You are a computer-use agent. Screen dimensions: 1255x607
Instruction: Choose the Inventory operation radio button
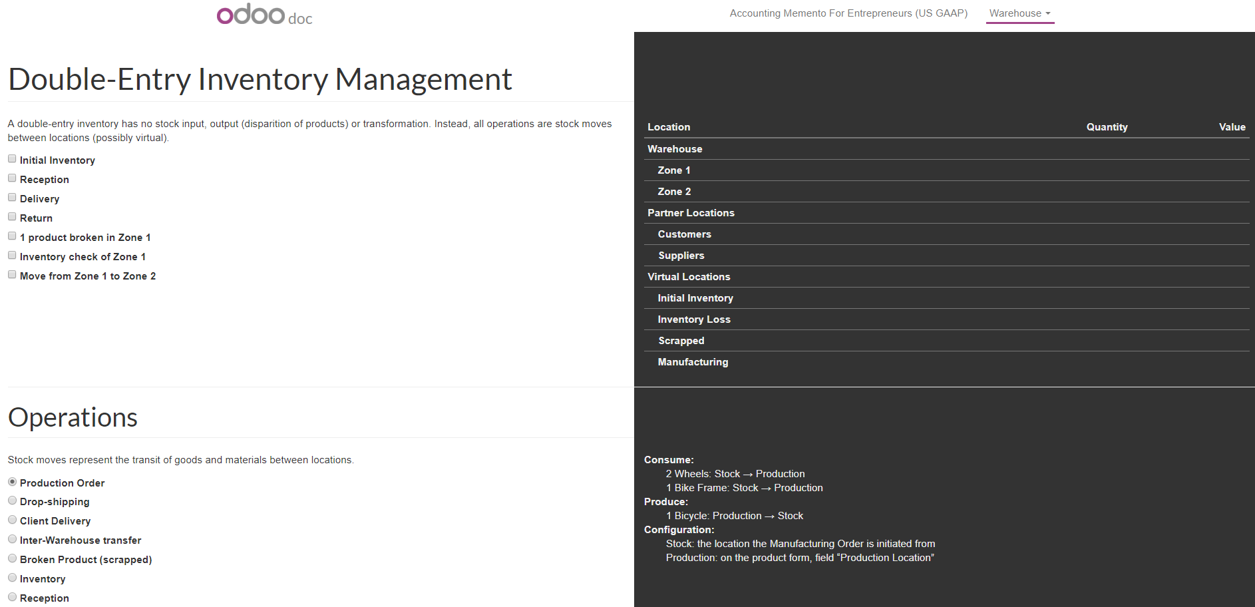12,578
